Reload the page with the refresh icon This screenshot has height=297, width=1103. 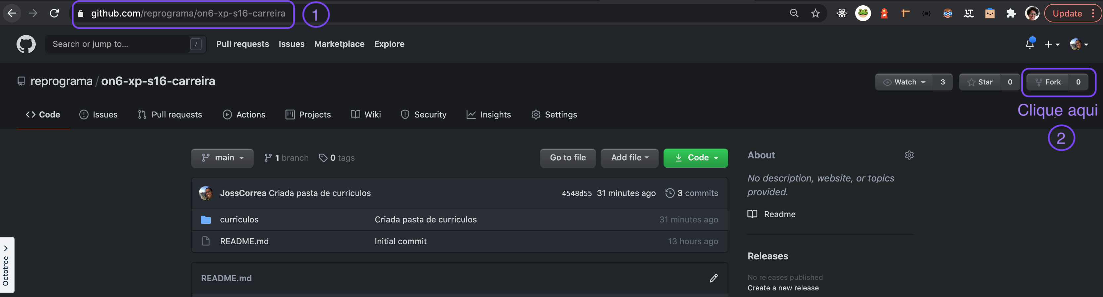tap(55, 13)
